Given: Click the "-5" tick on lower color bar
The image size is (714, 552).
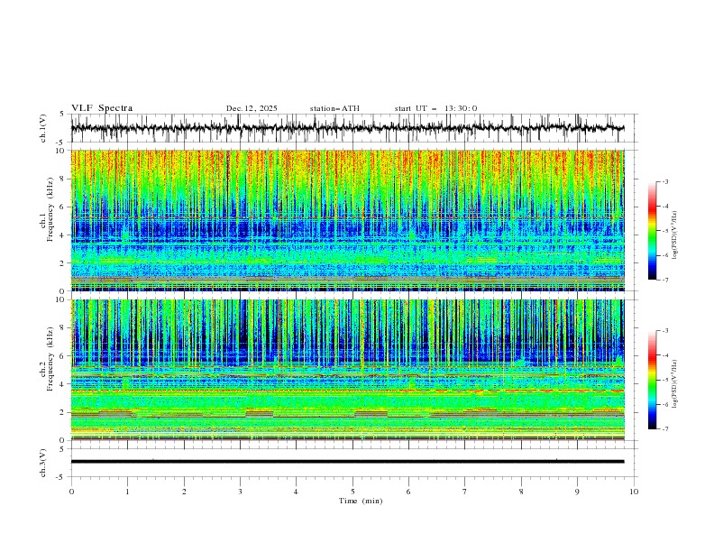Looking at the screenshot, I should (664, 380).
